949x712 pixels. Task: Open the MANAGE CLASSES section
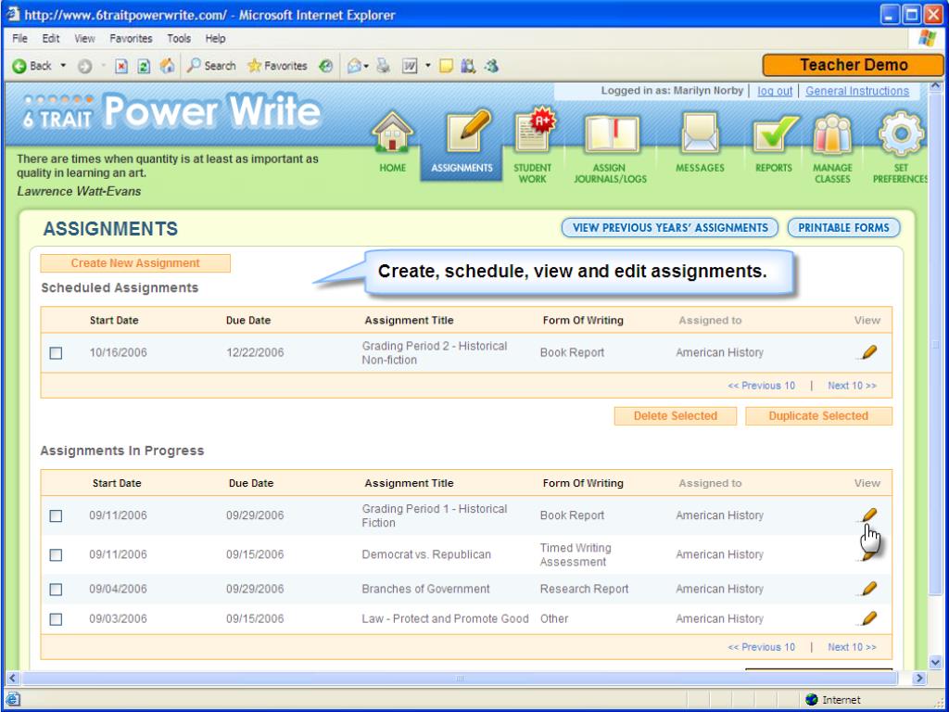[x=832, y=147]
